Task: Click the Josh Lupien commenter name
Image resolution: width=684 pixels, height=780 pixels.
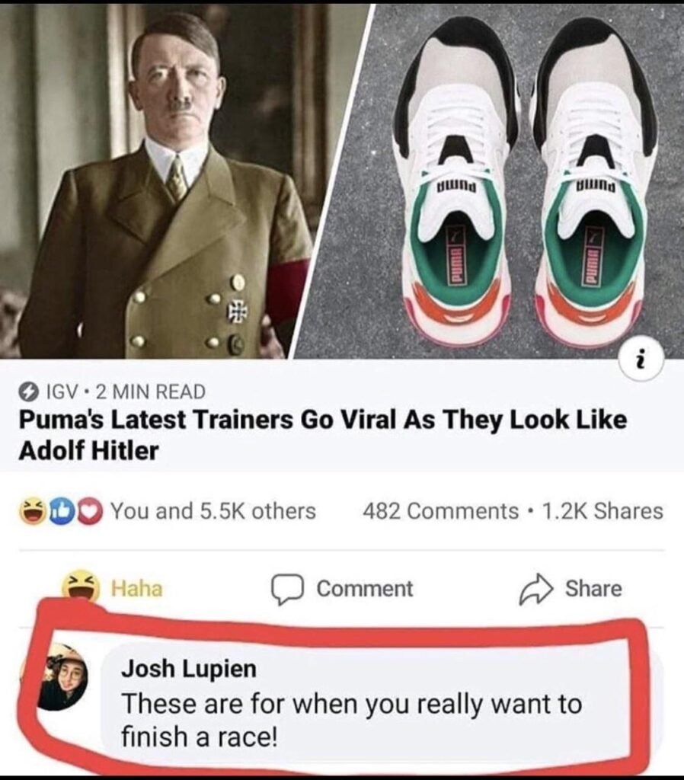Action: pos(189,669)
